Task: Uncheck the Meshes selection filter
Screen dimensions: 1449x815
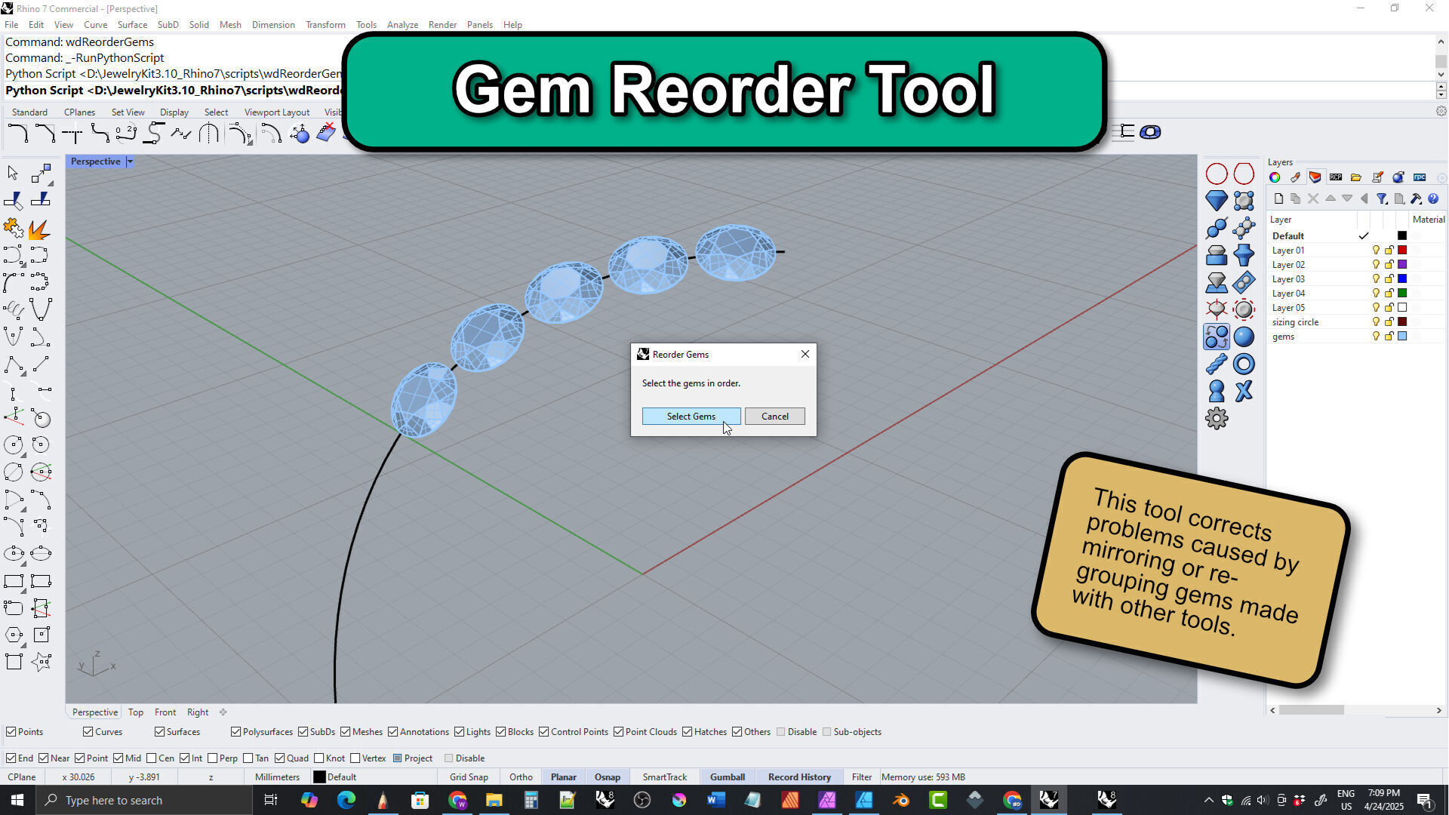Action: [345, 732]
